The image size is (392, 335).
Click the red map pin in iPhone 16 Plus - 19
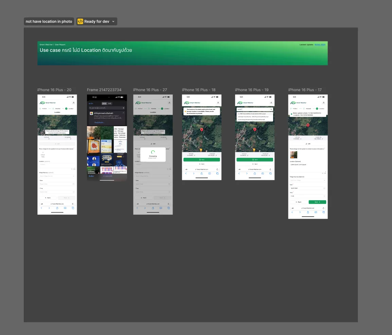pyautogui.click(x=255, y=130)
